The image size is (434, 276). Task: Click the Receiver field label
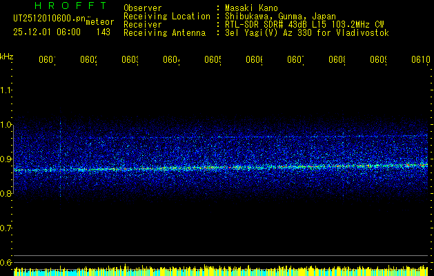tap(143, 25)
